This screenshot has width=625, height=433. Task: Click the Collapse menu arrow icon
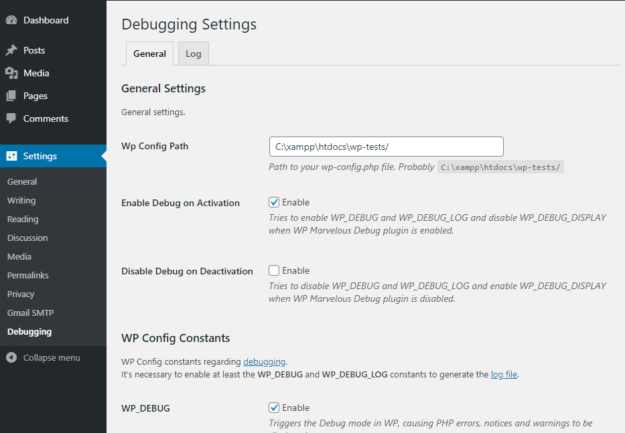pos(11,358)
